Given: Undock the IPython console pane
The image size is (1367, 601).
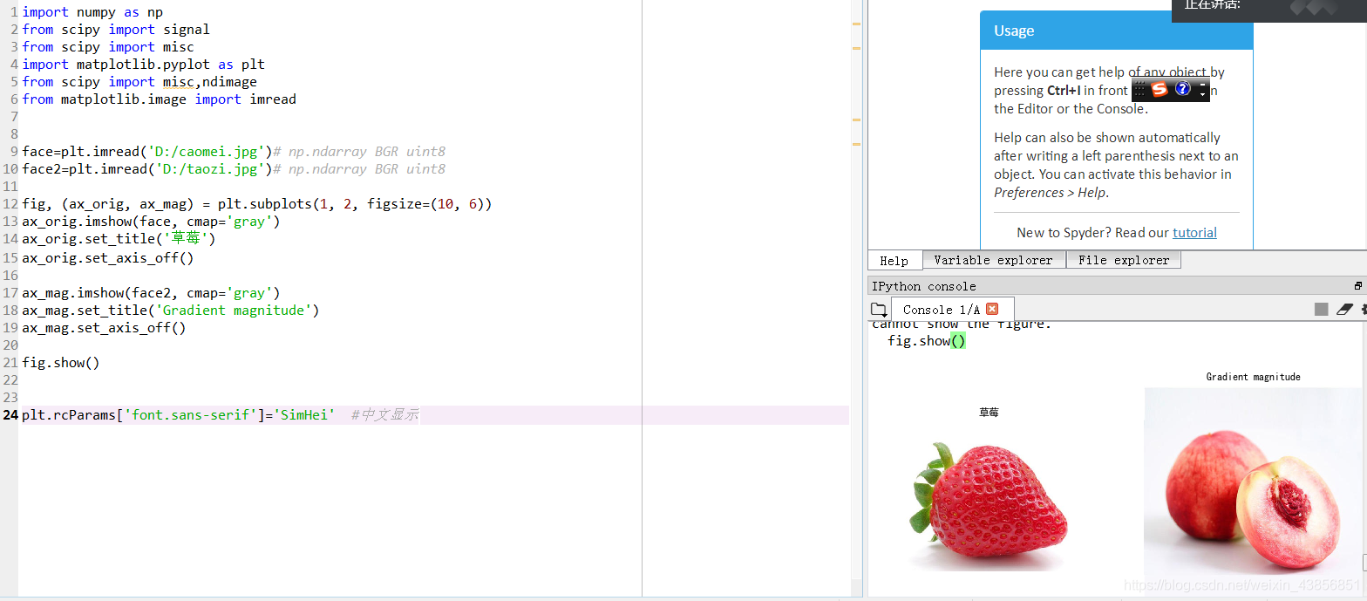Looking at the screenshot, I should tap(1358, 286).
